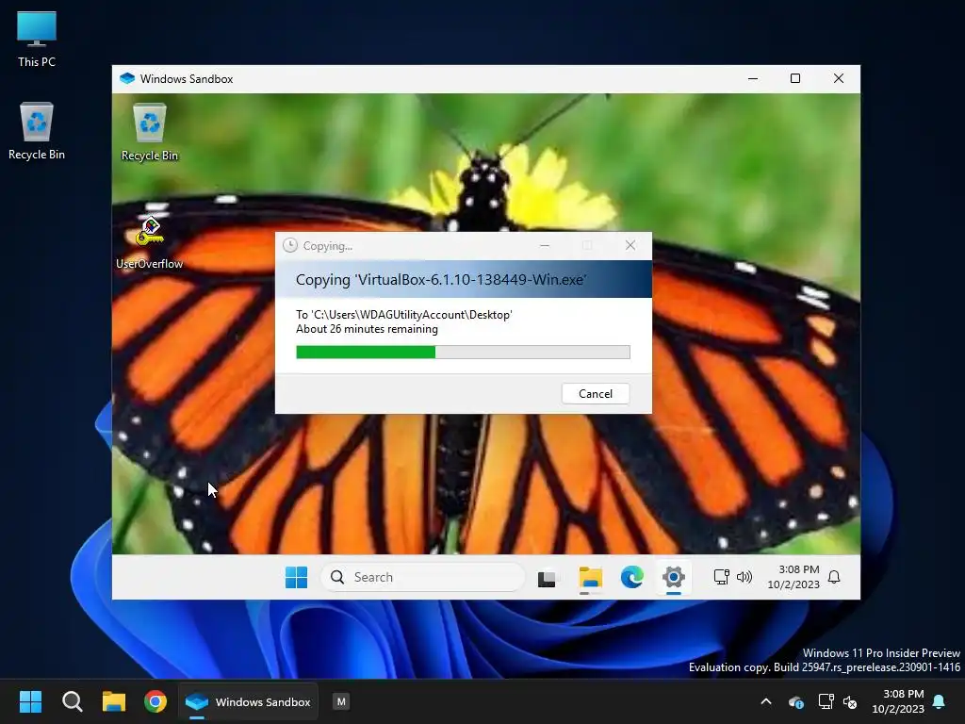The width and height of the screenshot is (965, 724).
Task: Open File Explorer in Sandbox taskbar
Action: point(590,578)
